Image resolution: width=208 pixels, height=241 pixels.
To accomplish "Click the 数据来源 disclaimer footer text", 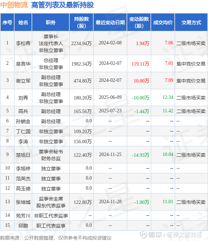I will [55, 238].
